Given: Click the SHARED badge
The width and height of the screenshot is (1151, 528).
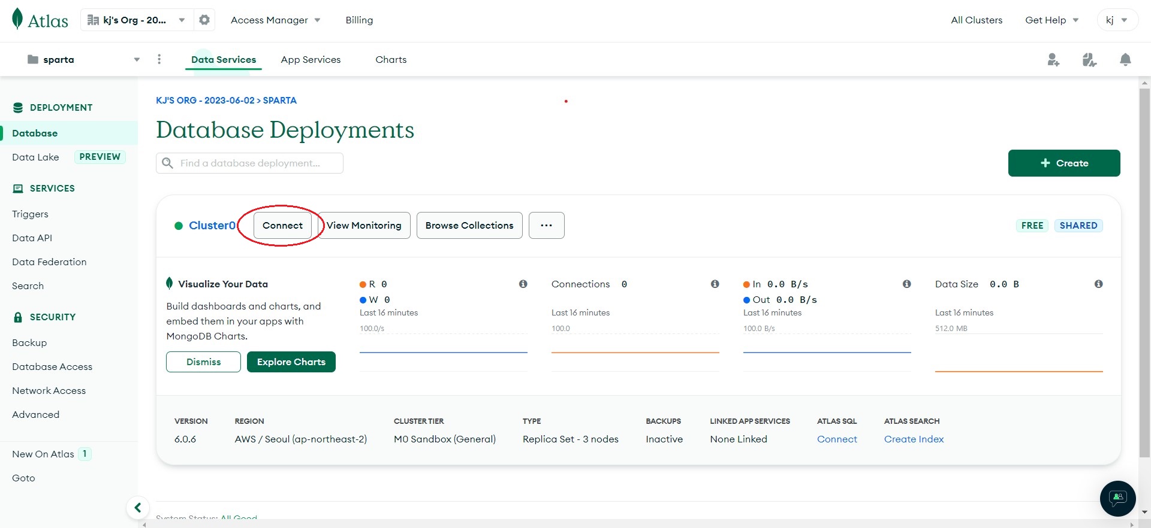Looking at the screenshot, I should 1078,225.
